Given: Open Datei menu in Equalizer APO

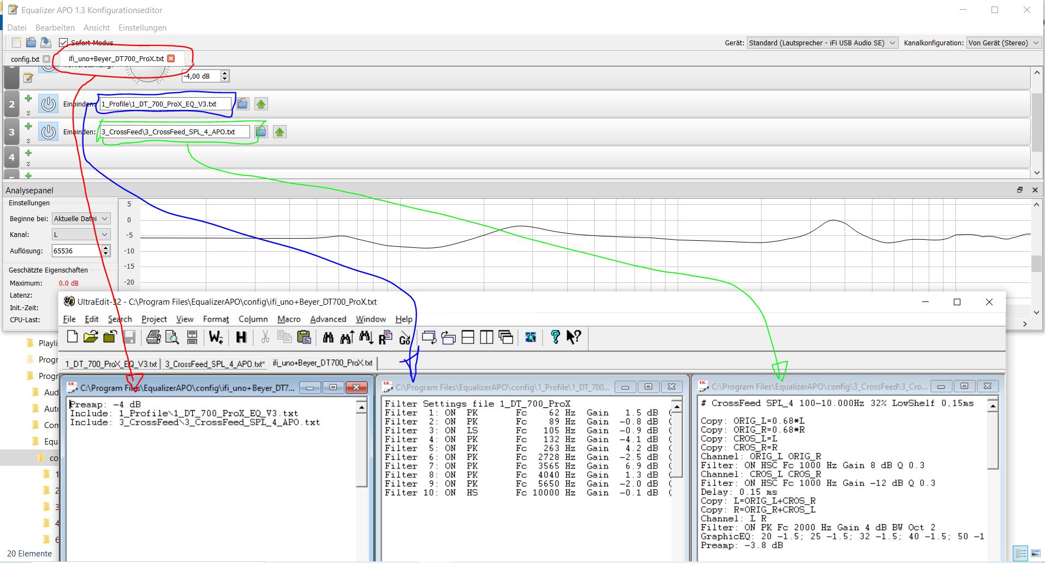Looking at the screenshot, I should pyautogui.click(x=17, y=27).
